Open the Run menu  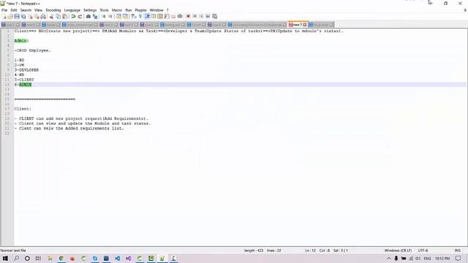(x=129, y=10)
